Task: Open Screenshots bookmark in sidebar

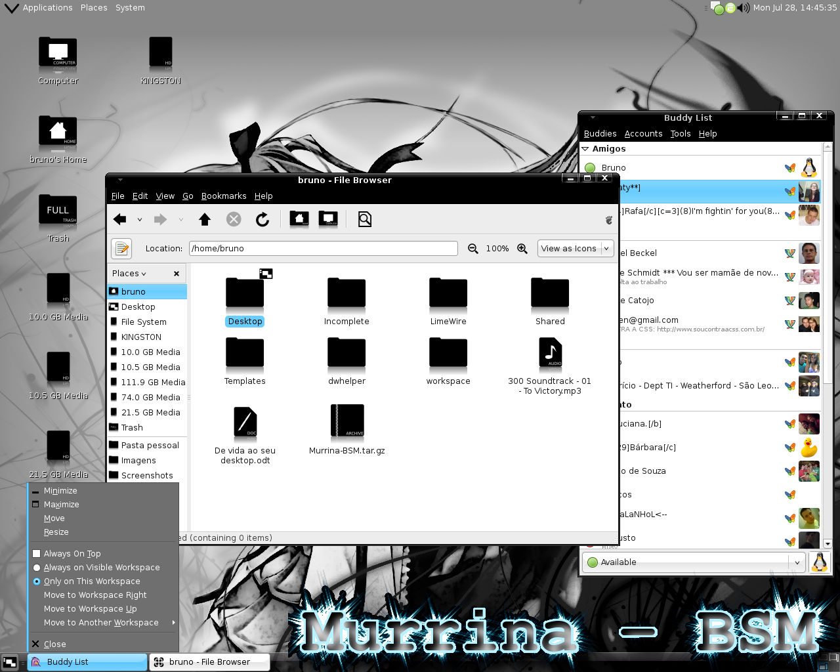Action: coord(147,476)
